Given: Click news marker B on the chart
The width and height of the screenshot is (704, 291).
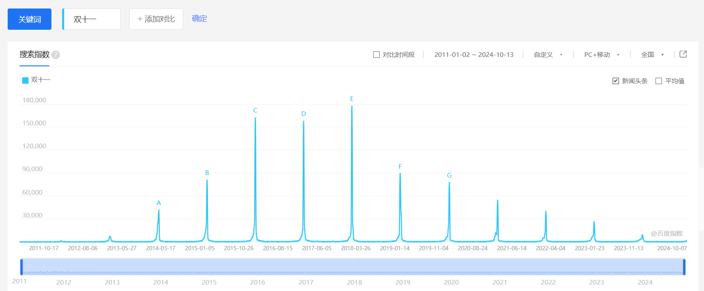Looking at the screenshot, I should 207,173.
